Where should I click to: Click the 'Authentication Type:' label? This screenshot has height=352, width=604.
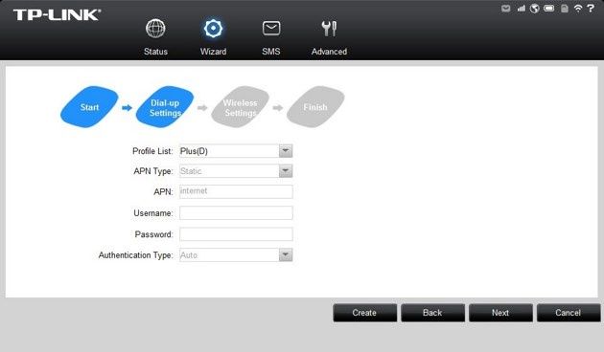coord(135,255)
